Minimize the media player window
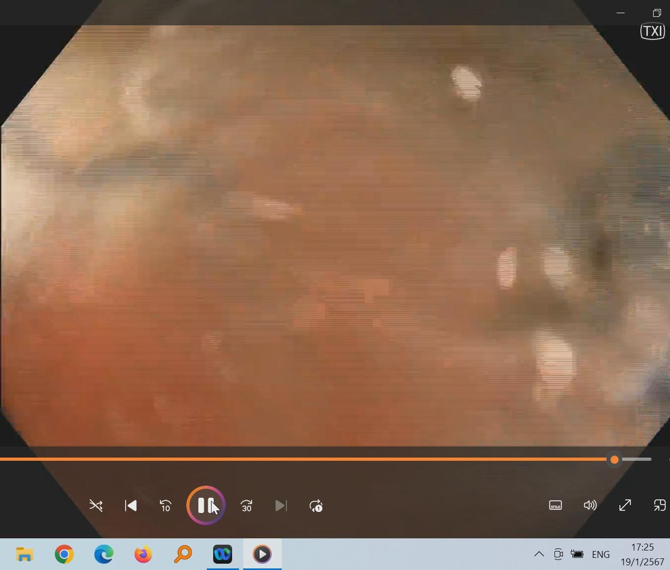 pyautogui.click(x=621, y=13)
